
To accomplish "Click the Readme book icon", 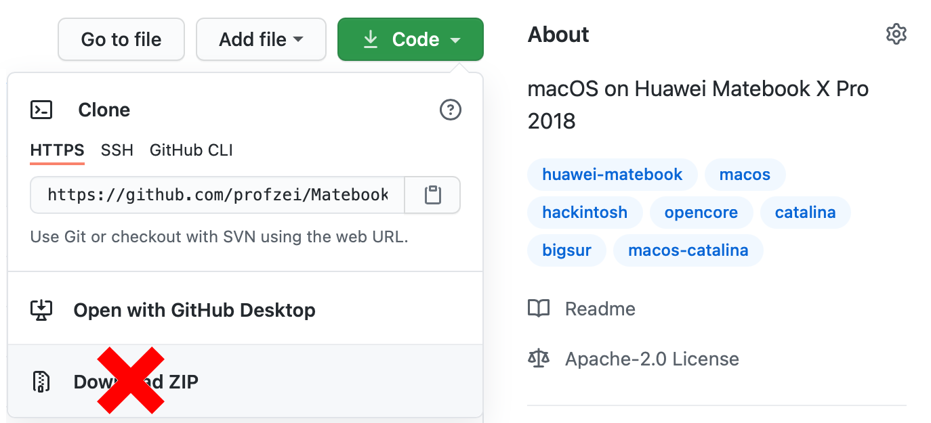I will (x=539, y=309).
